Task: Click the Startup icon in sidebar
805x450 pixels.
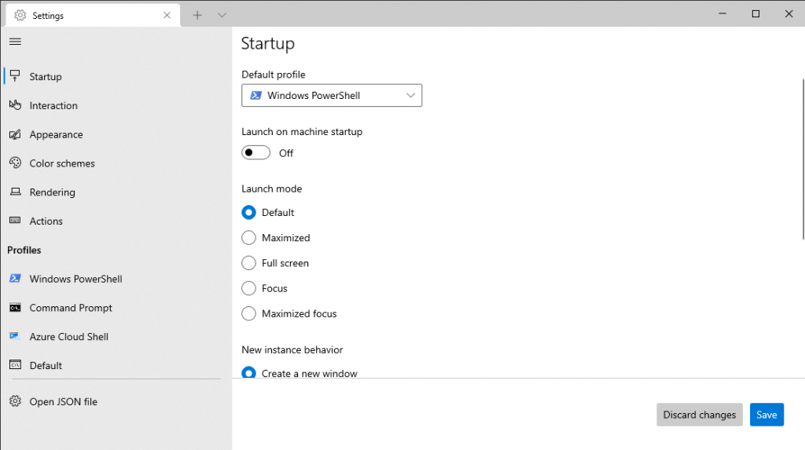Action: coord(15,76)
